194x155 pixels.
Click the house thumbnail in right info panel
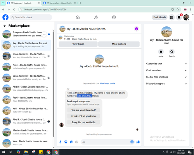(x=166, y=32)
